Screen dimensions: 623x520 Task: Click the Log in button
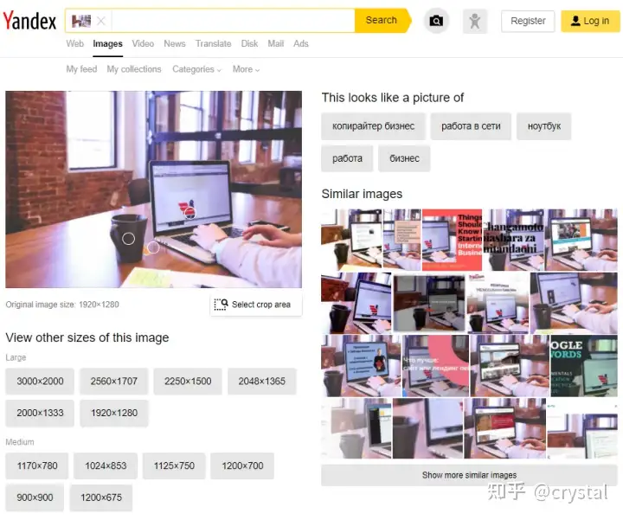590,21
